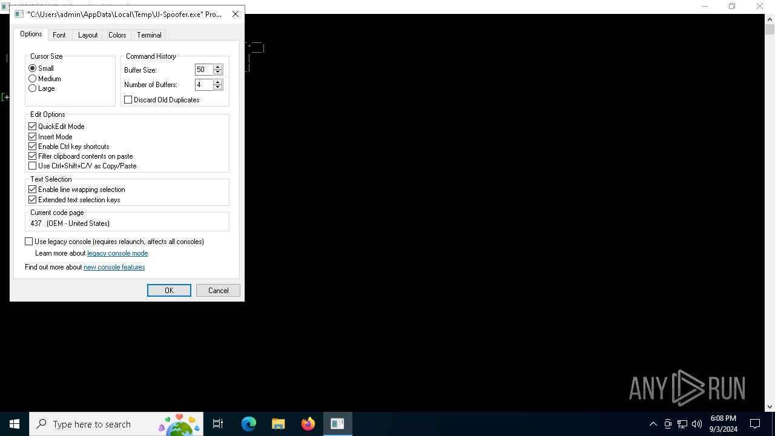Click the Properties dialog title icon
The height and width of the screenshot is (436, 775).
(x=19, y=14)
